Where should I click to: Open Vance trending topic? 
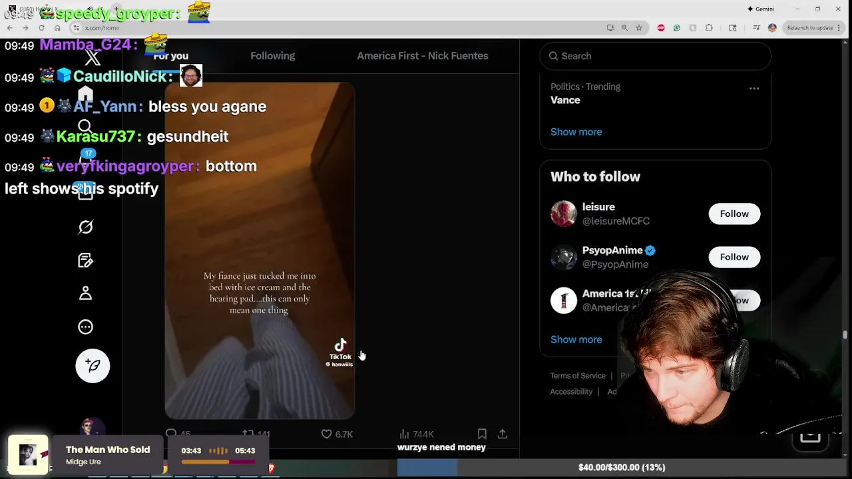point(565,100)
